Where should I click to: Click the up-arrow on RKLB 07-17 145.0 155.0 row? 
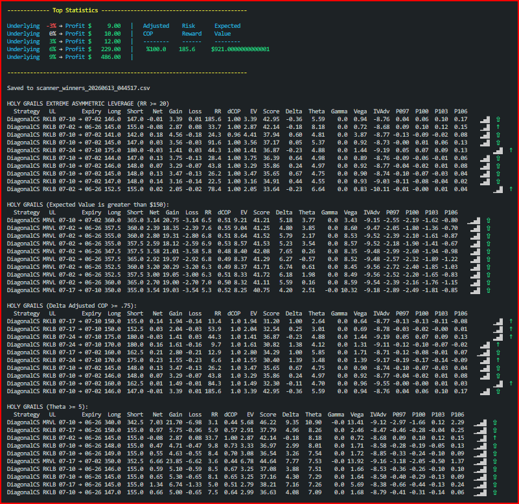(x=495, y=485)
